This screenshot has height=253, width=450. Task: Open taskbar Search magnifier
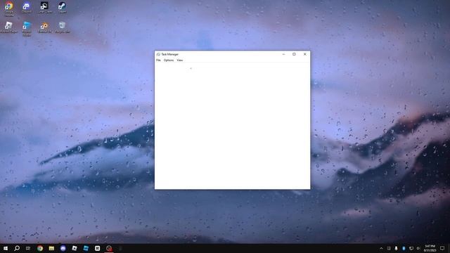tap(17, 248)
